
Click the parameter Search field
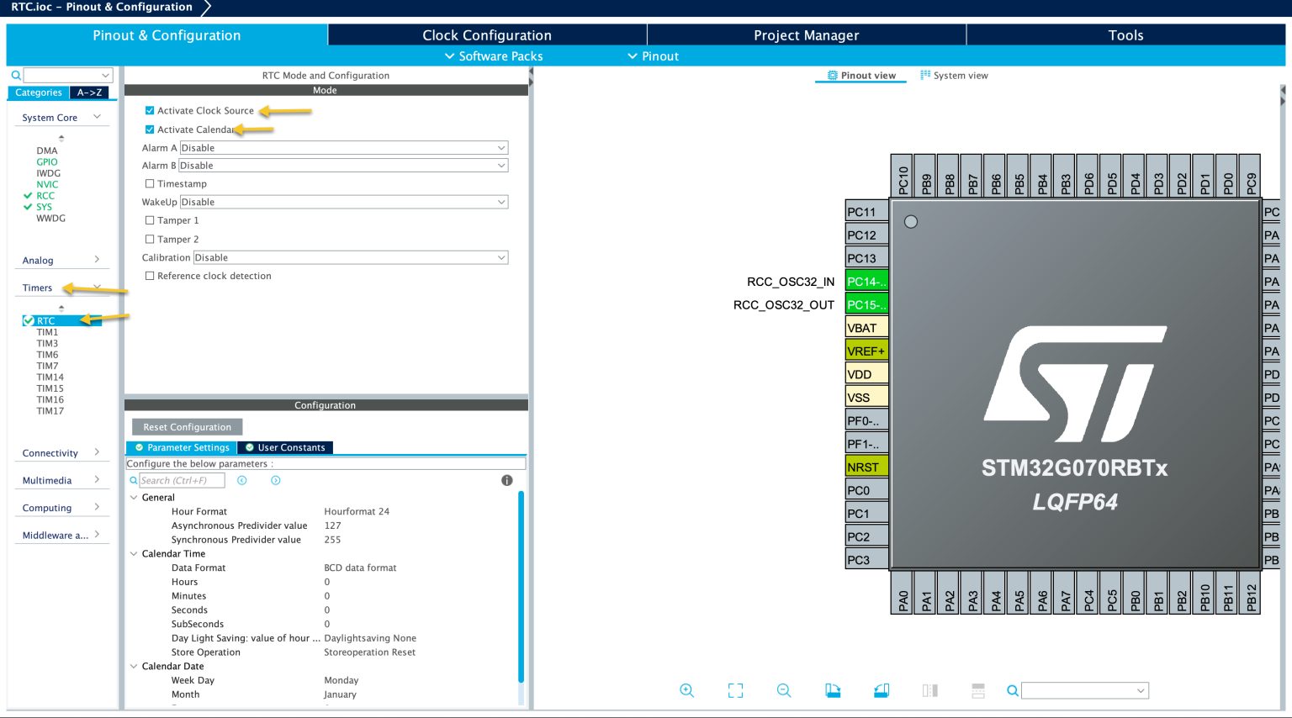(x=182, y=480)
